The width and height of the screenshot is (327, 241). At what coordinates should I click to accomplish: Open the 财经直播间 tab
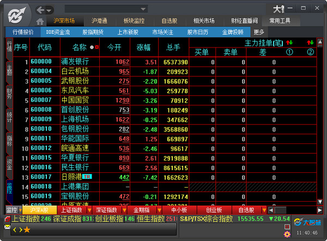coord(244,21)
